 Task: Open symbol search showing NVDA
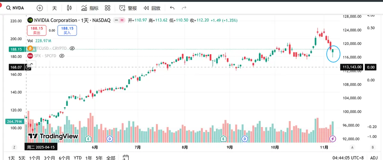pos(15,8)
